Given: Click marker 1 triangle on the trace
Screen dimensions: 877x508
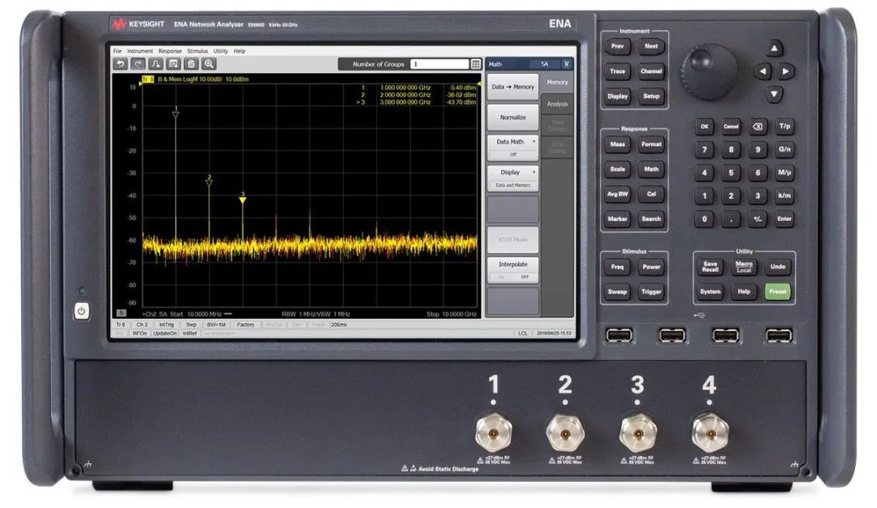Looking at the screenshot, I should coord(175,114).
